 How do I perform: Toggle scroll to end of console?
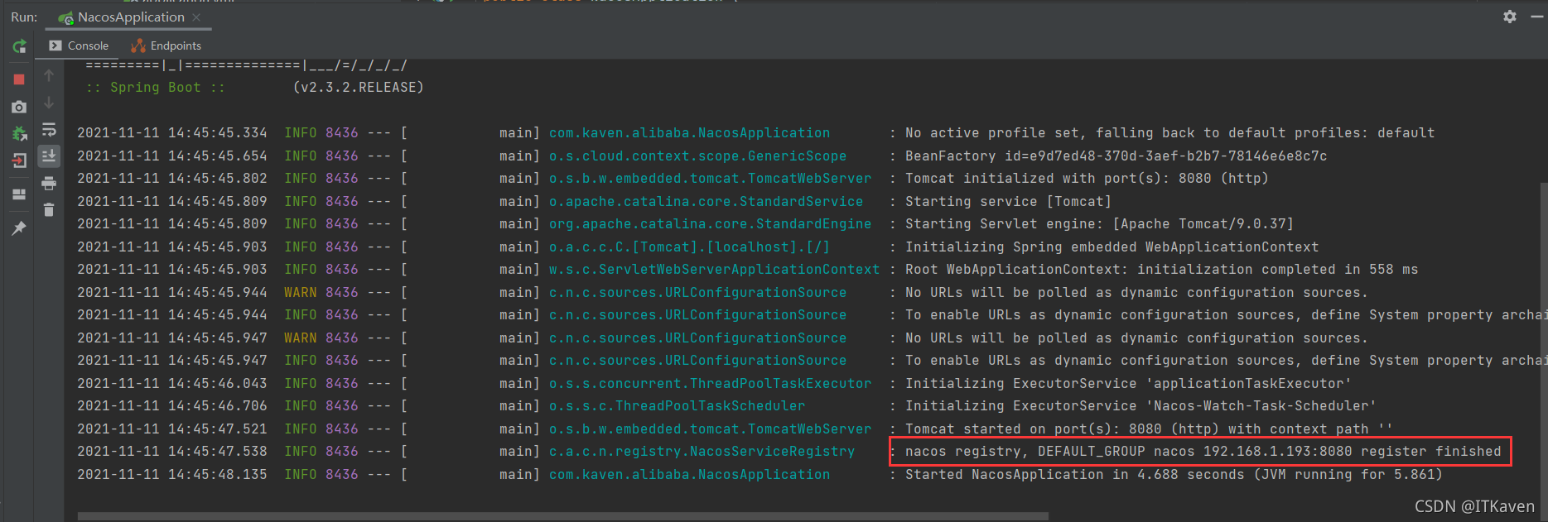(49, 156)
